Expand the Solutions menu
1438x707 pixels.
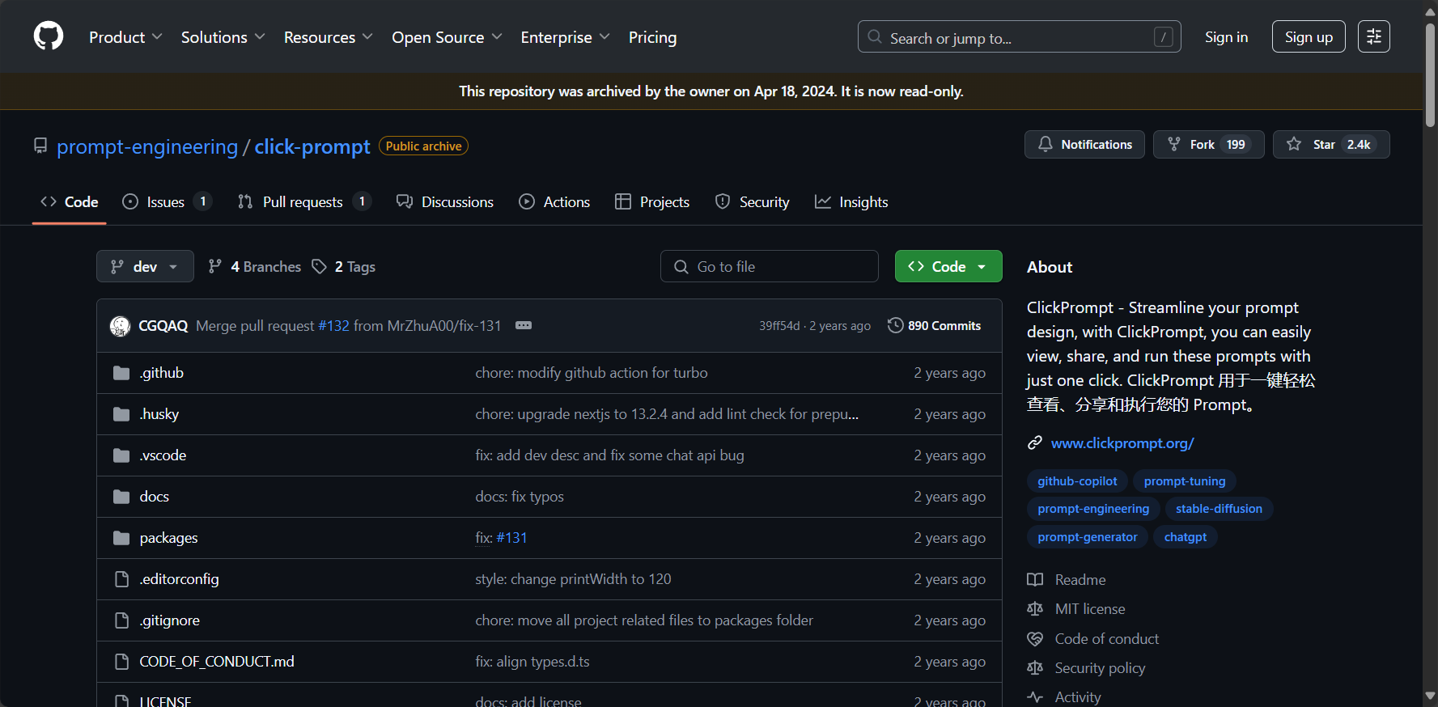point(223,37)
